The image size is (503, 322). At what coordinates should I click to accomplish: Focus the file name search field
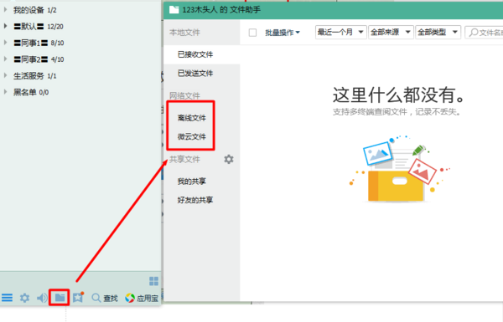click(484, 32)
